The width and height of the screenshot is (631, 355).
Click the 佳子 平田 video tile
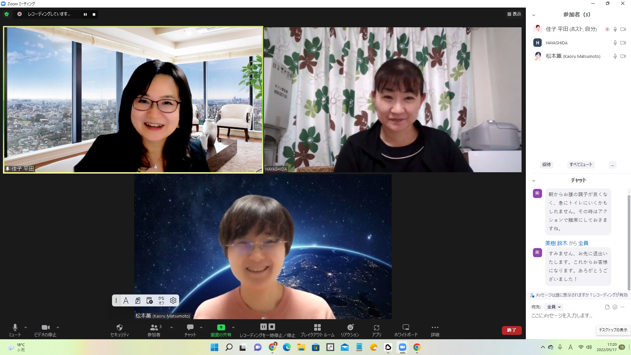(133, 100)
